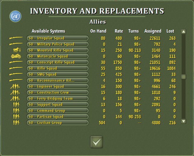Image resolution: width=194 pixels, height=156 pixels.
Task: Click On Hand value 504 for Civilian Group
Action: click(102, 123)
